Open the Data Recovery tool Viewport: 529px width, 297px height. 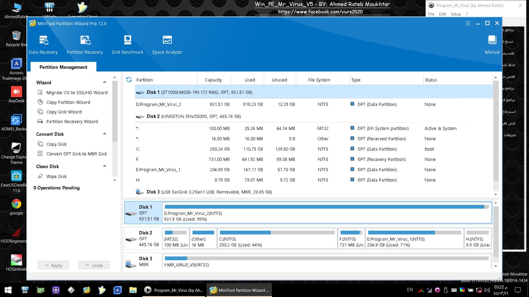click(43, 45)
